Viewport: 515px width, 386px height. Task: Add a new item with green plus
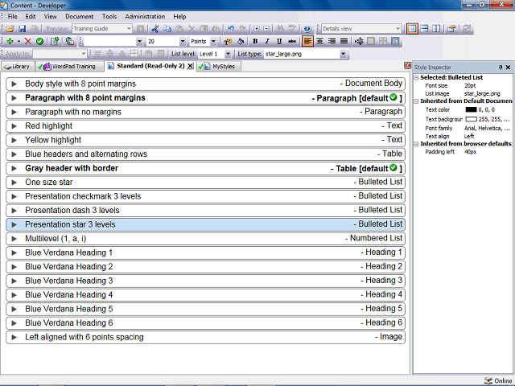tap(10, 41)
